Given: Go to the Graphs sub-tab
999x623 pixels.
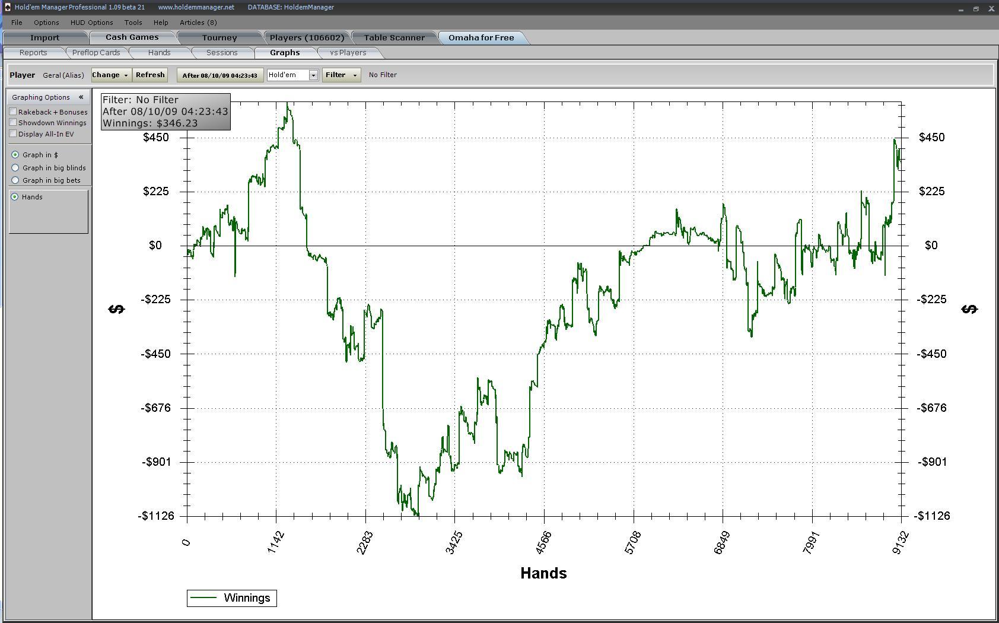Looking at the screenshot, I should pyautogui.click(x=285, y=53).
